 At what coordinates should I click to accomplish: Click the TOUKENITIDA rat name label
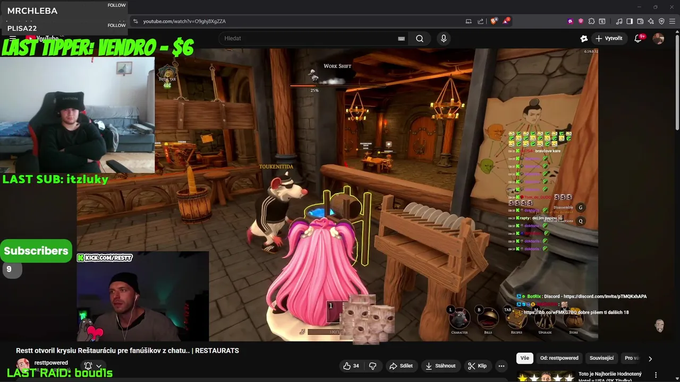click(x=276, y=167)
